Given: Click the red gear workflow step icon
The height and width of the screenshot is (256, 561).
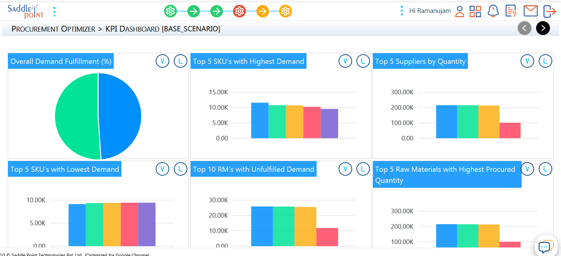Looking at the screenshot, I should tap(239, 11).
